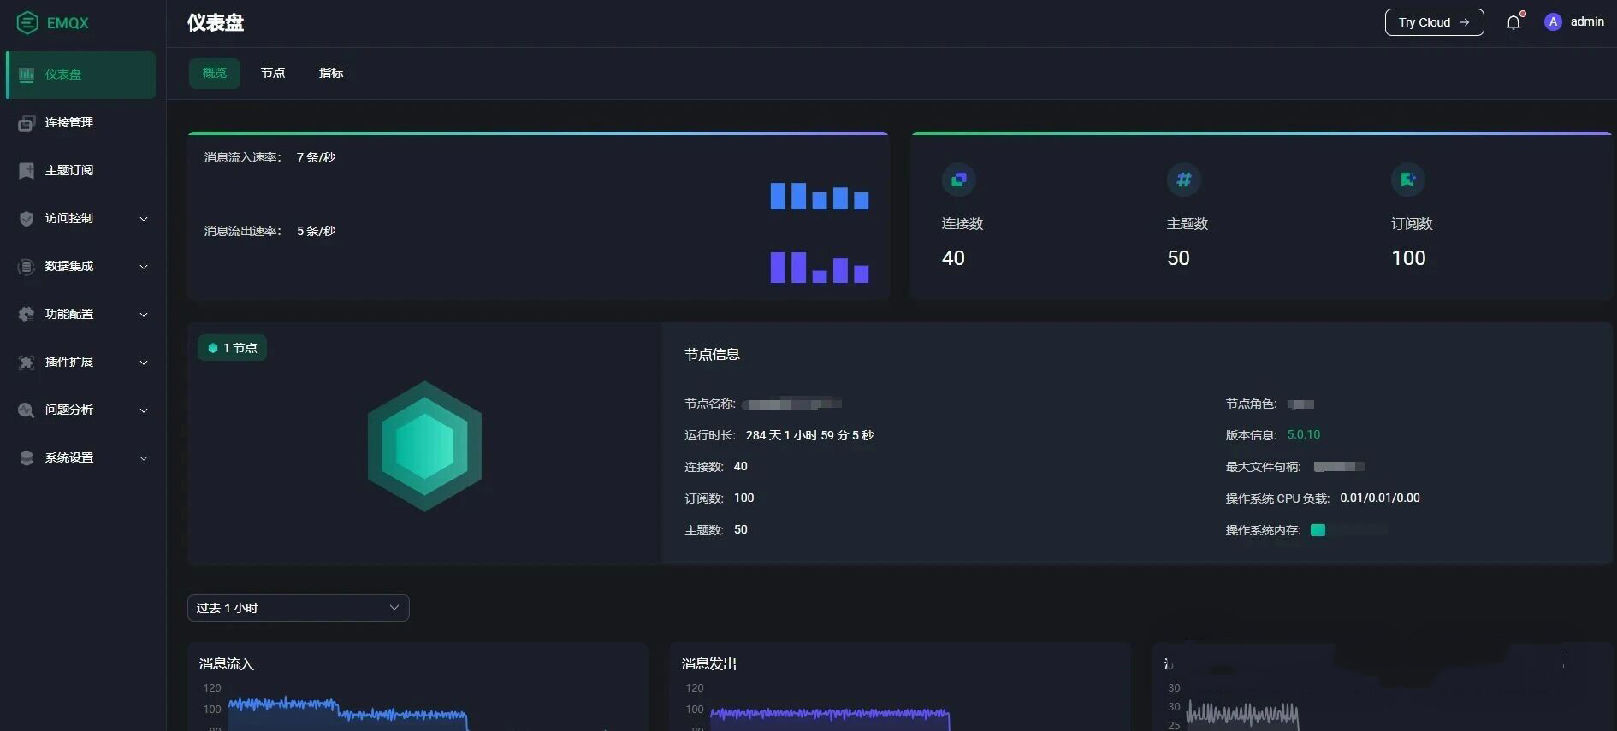The image size is (1617, 731).
Task: Click the 系统设置 stack icon
Action: tap(27, 458)
